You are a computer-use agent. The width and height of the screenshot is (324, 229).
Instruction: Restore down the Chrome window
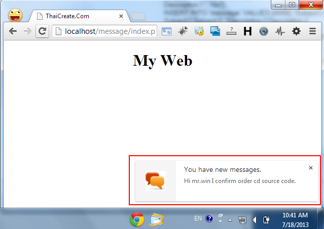pyautogui.click(x=292, y=5)
